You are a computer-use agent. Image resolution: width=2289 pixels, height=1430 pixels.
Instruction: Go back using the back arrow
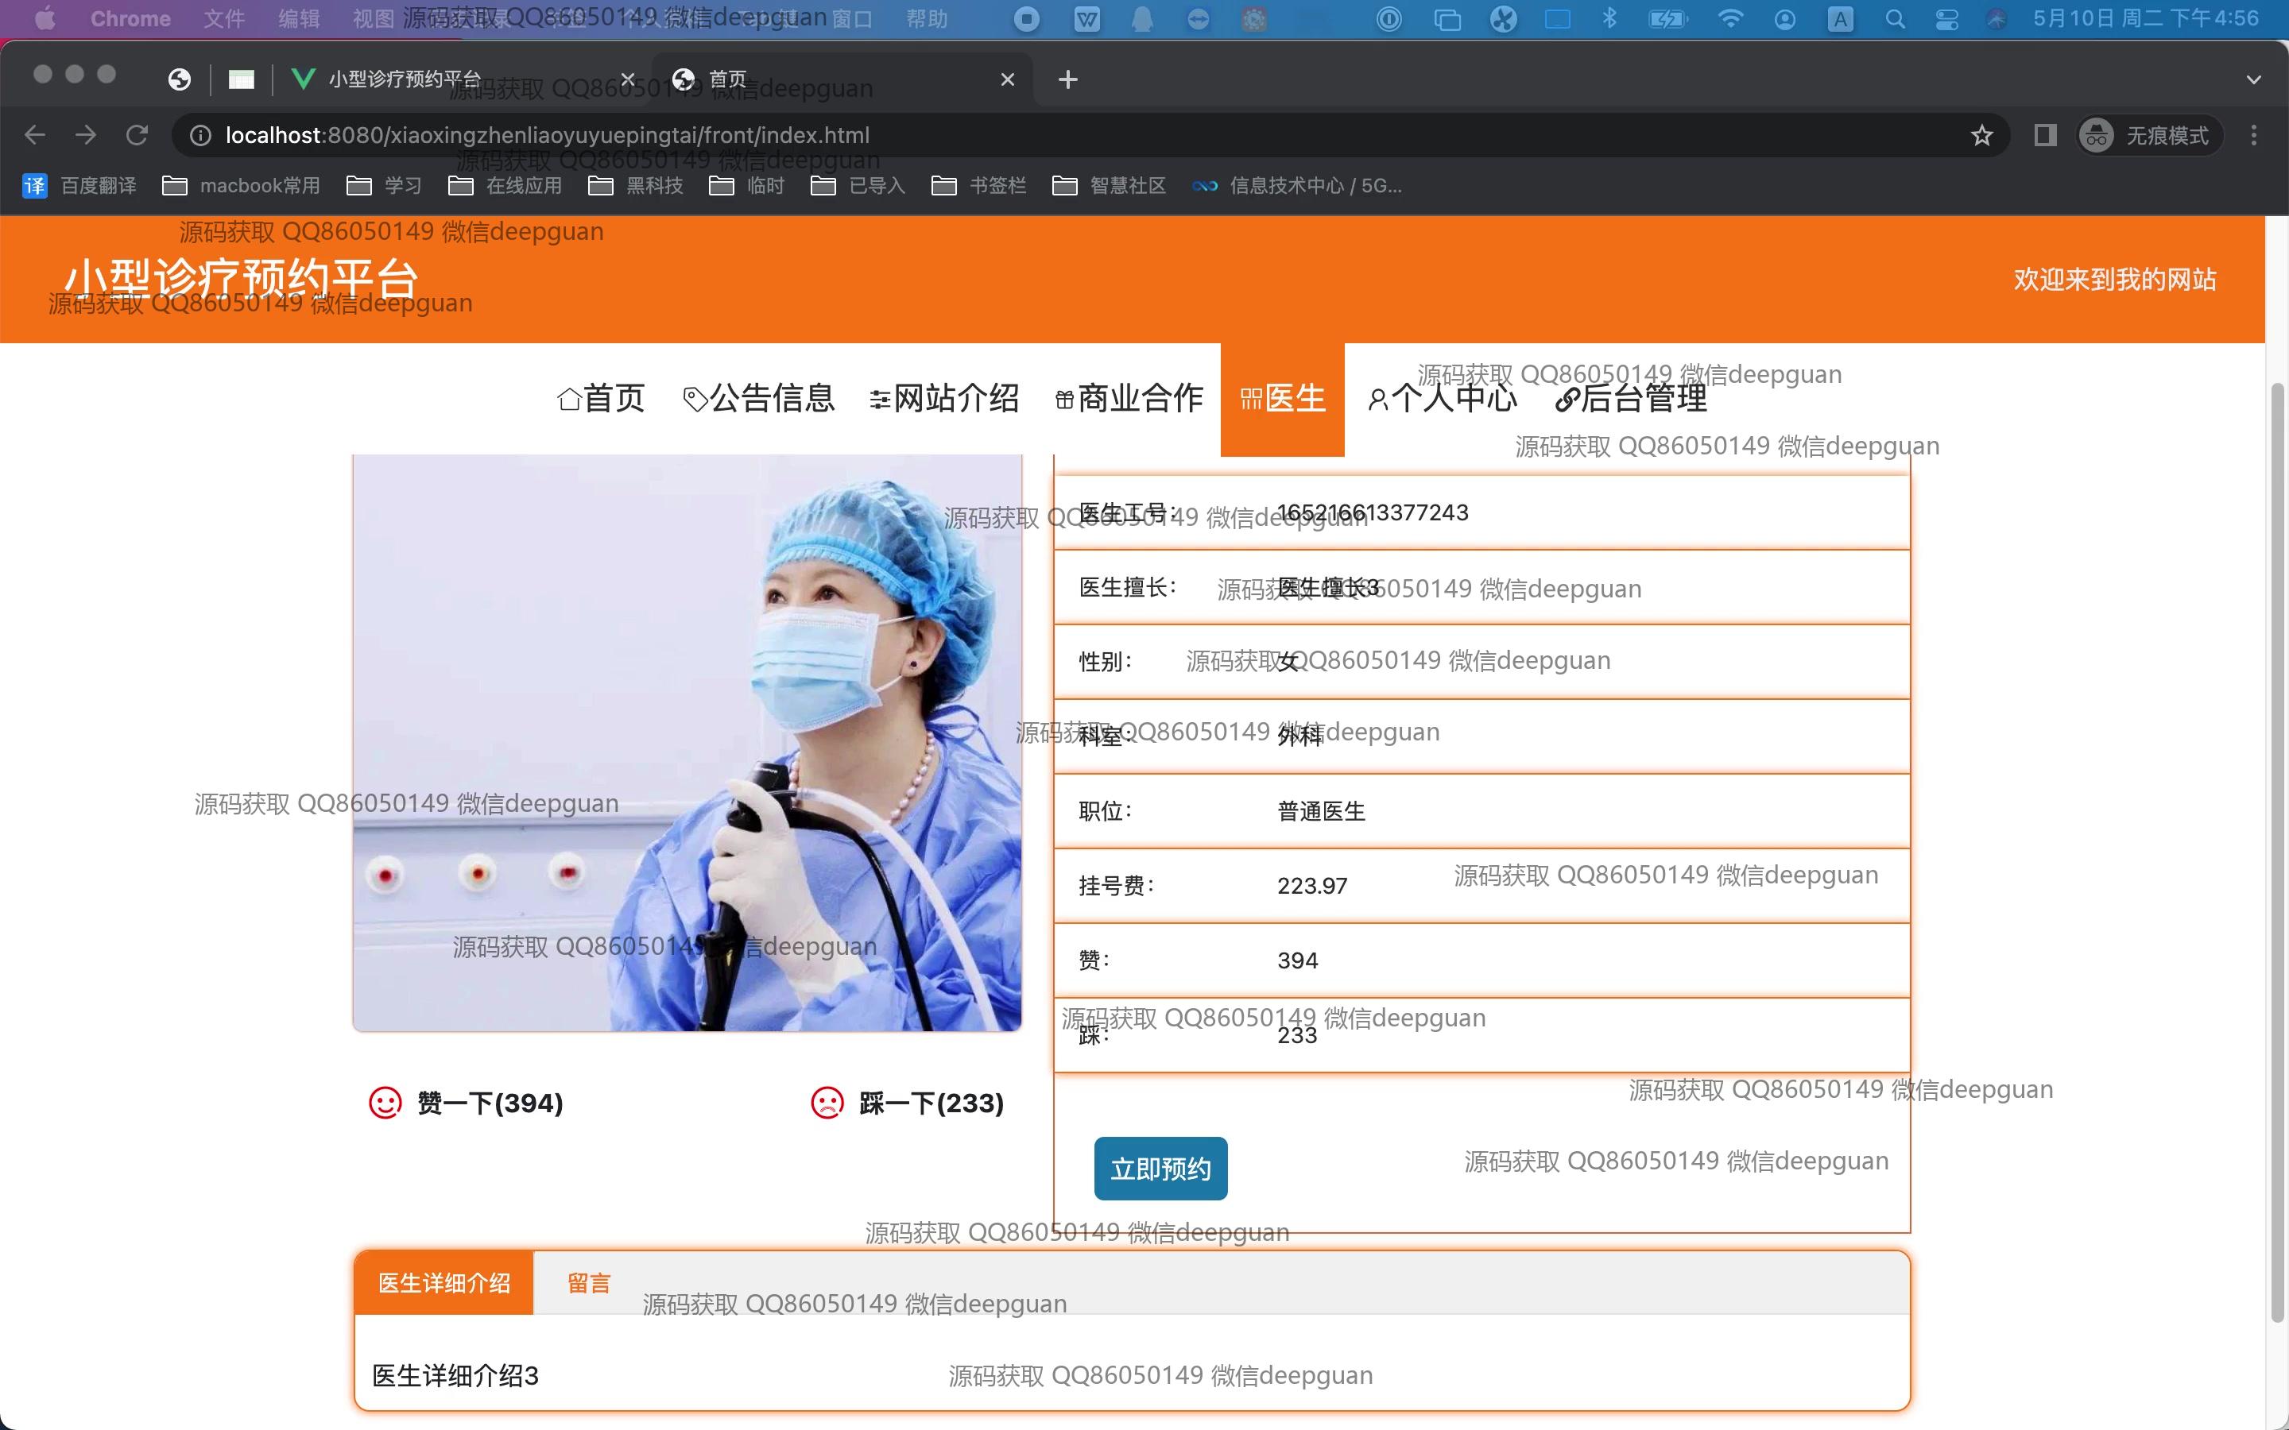point(35,135)
